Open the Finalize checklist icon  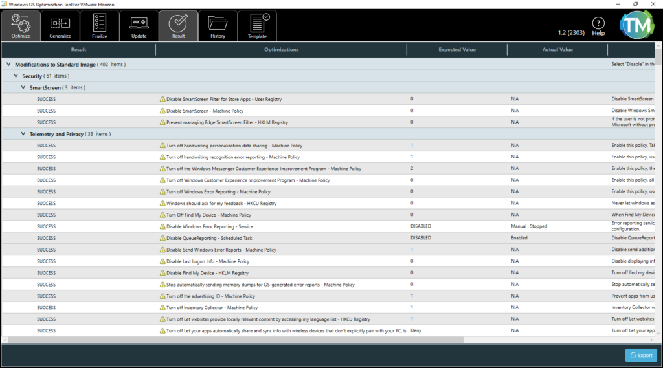click(100, 26)
